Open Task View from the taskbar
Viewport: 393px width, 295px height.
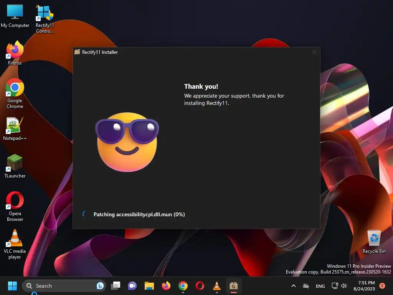click(x=116, y=286)
